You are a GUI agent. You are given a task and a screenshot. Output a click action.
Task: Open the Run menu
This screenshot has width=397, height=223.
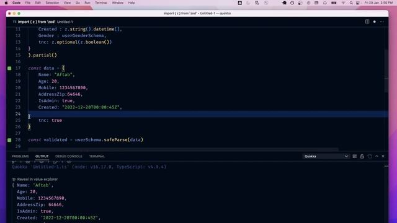(x=87, y=2)
